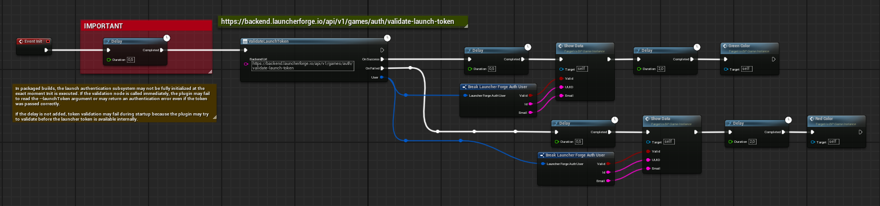Click the clock icon on the ValidateLaunchToken node
This screenshot has width=880, height=206.
[x=387, y=38]
